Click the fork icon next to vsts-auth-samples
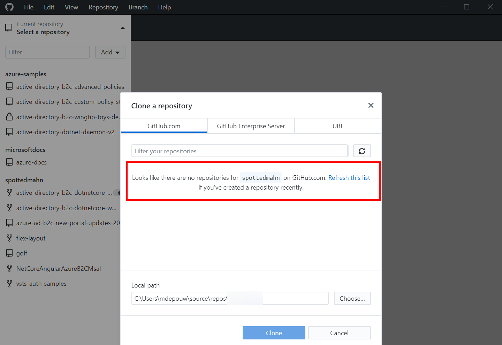The height and width of the screenshot is (345, 502). (9, 283)
